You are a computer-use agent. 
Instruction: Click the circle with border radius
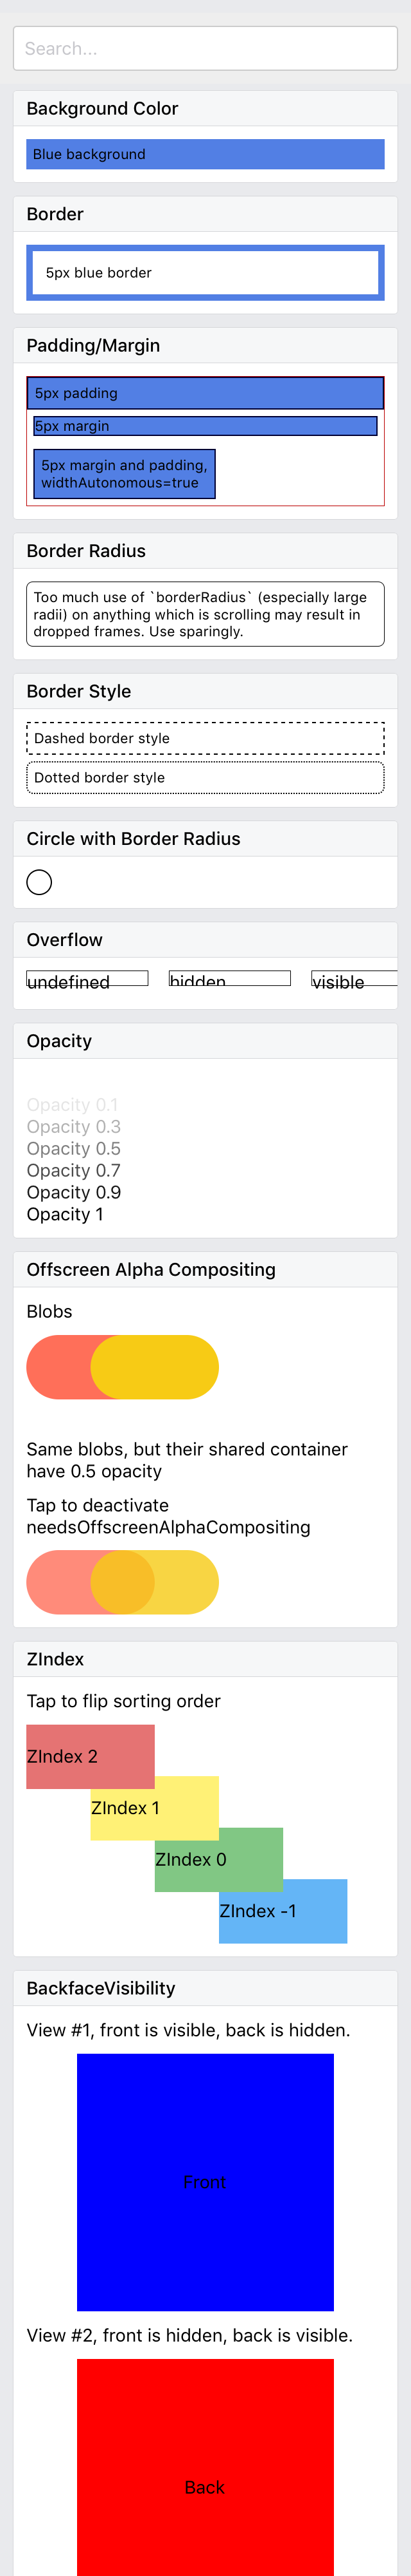[x=39, y=882]
